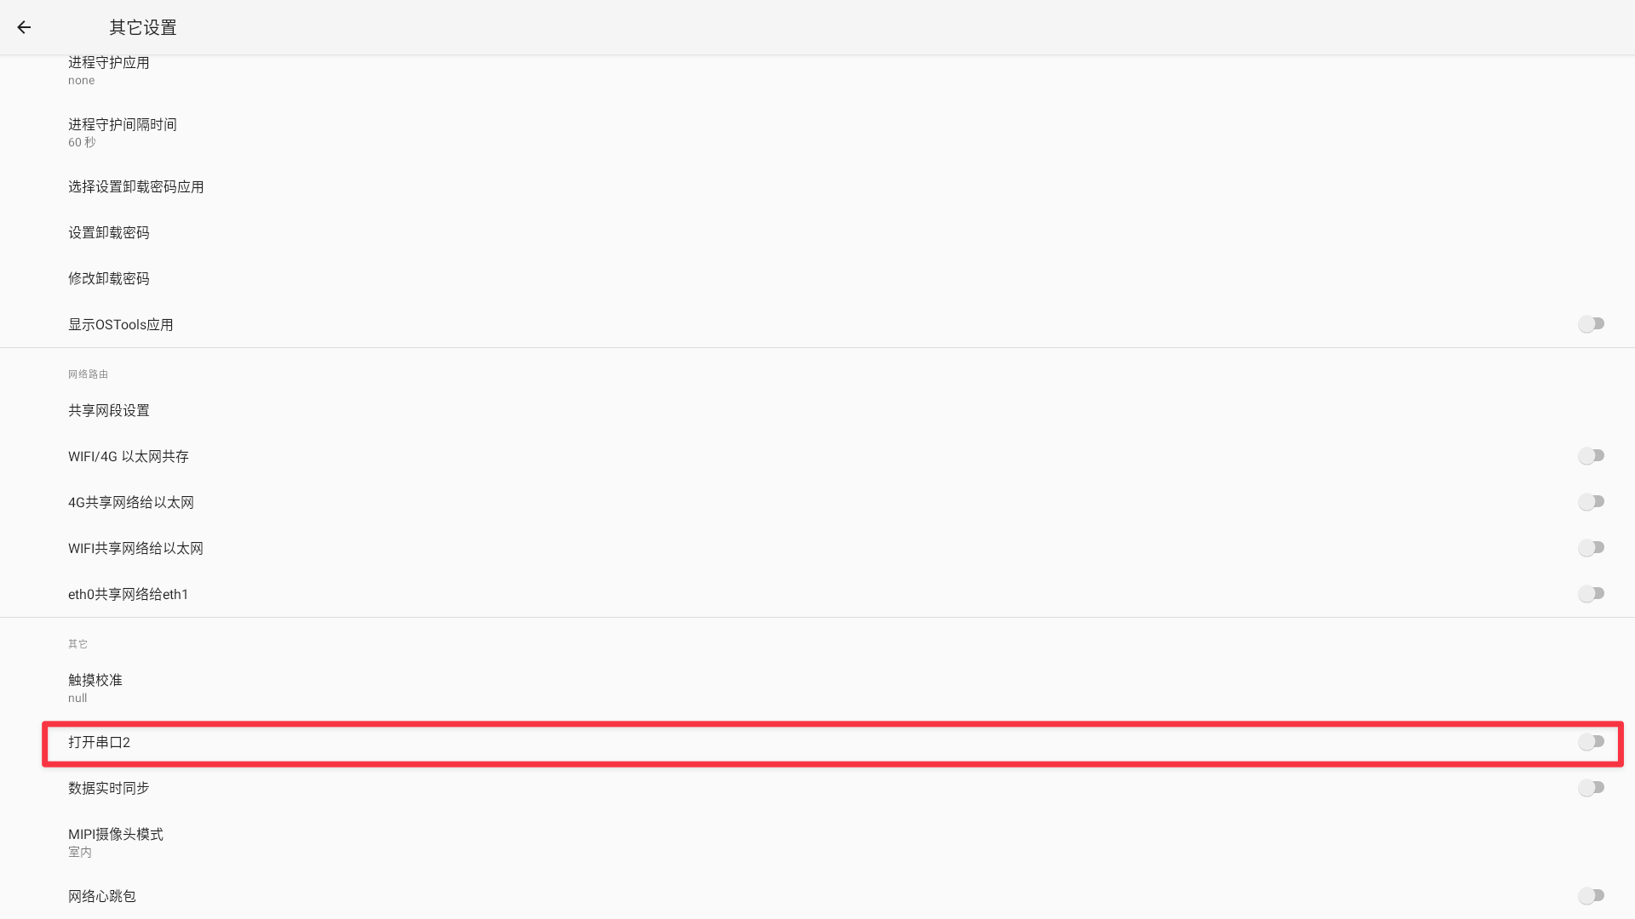
Task: Switch on 打开串口2 toggle
Action: tap(1591, 742)
